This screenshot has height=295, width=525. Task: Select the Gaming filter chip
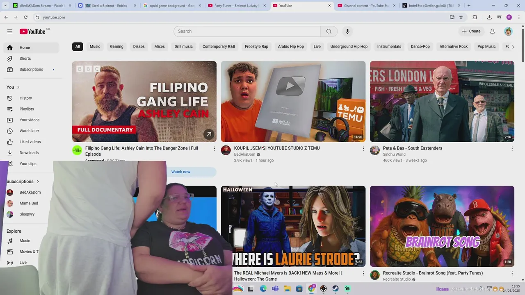116,47
